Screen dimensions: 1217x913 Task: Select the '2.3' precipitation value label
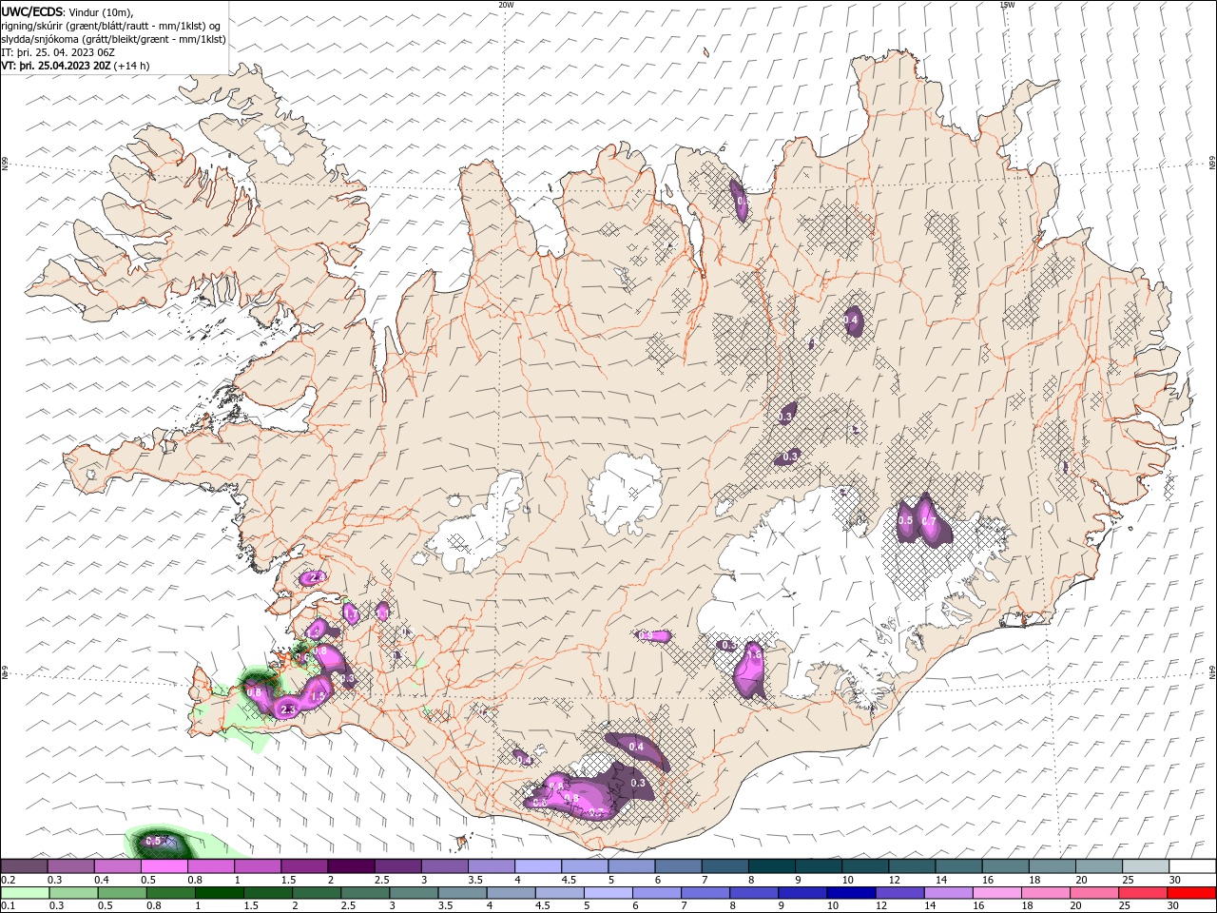289,709
